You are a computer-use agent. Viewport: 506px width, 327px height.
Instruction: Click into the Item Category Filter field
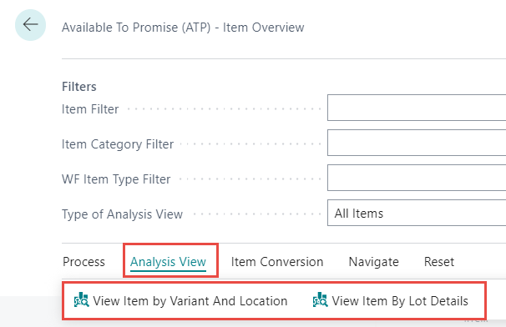point(417,143)
